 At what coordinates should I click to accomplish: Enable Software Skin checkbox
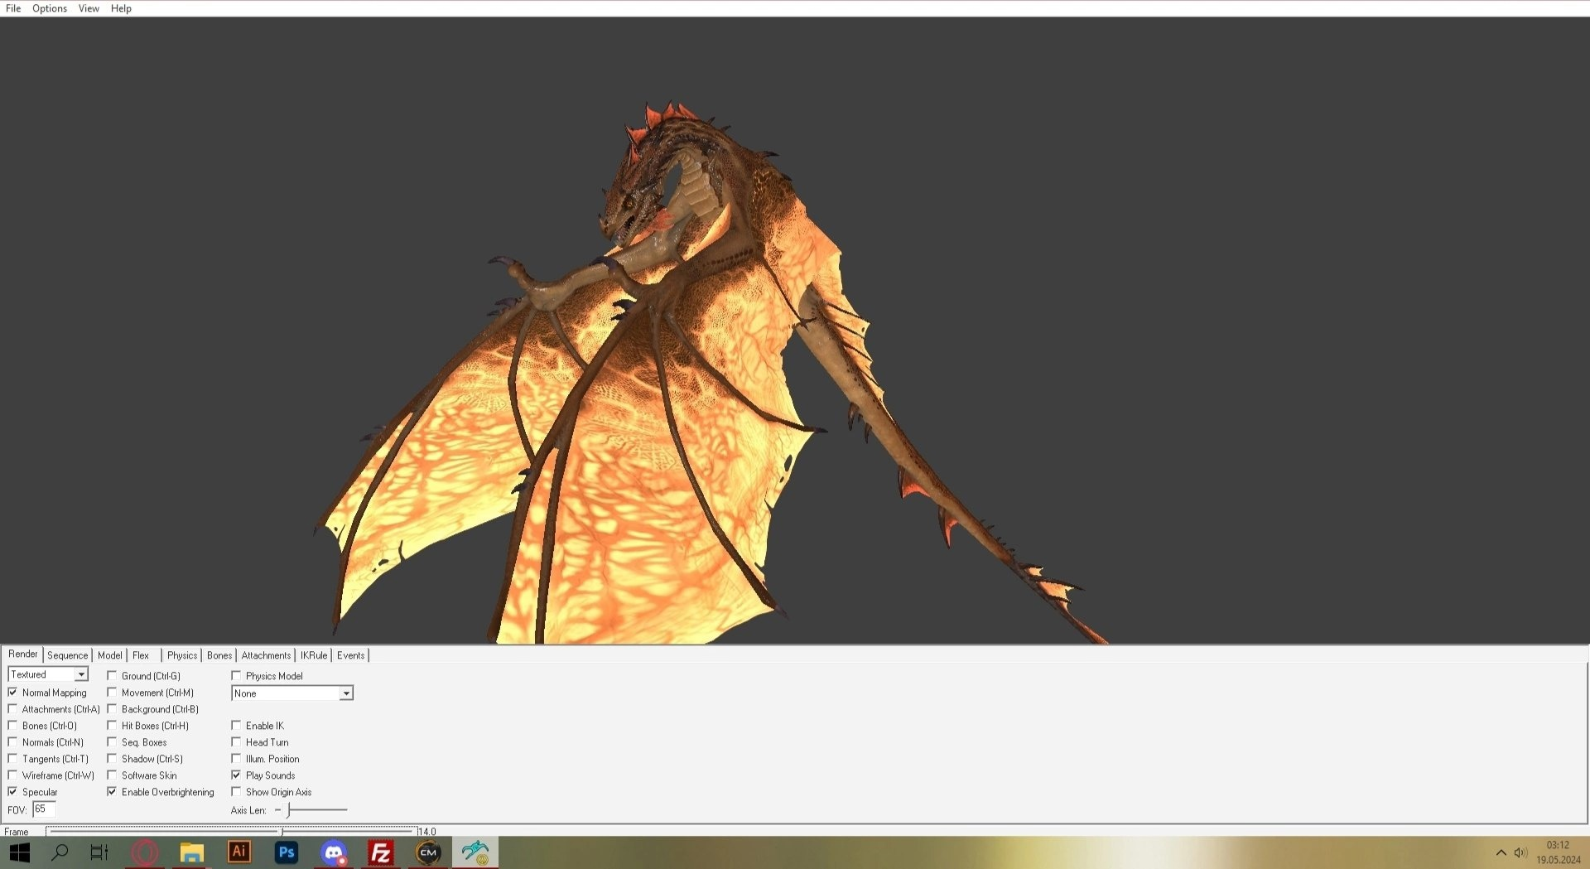(x=112, y=775)
